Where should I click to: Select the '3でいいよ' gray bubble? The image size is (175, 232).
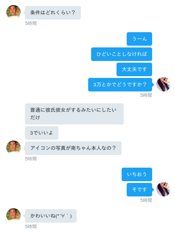point(42,133)
